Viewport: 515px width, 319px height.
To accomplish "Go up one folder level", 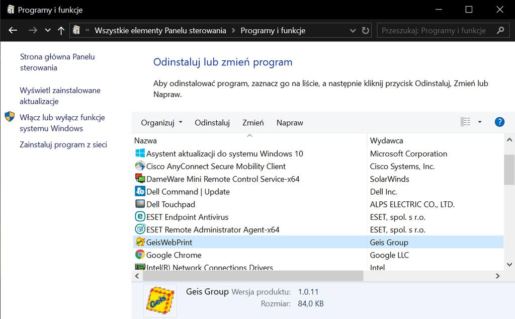I will 61,30.
